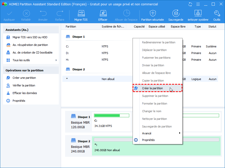Open the Outils wrench icon
The image size is (225, 168).
point(217,13)
